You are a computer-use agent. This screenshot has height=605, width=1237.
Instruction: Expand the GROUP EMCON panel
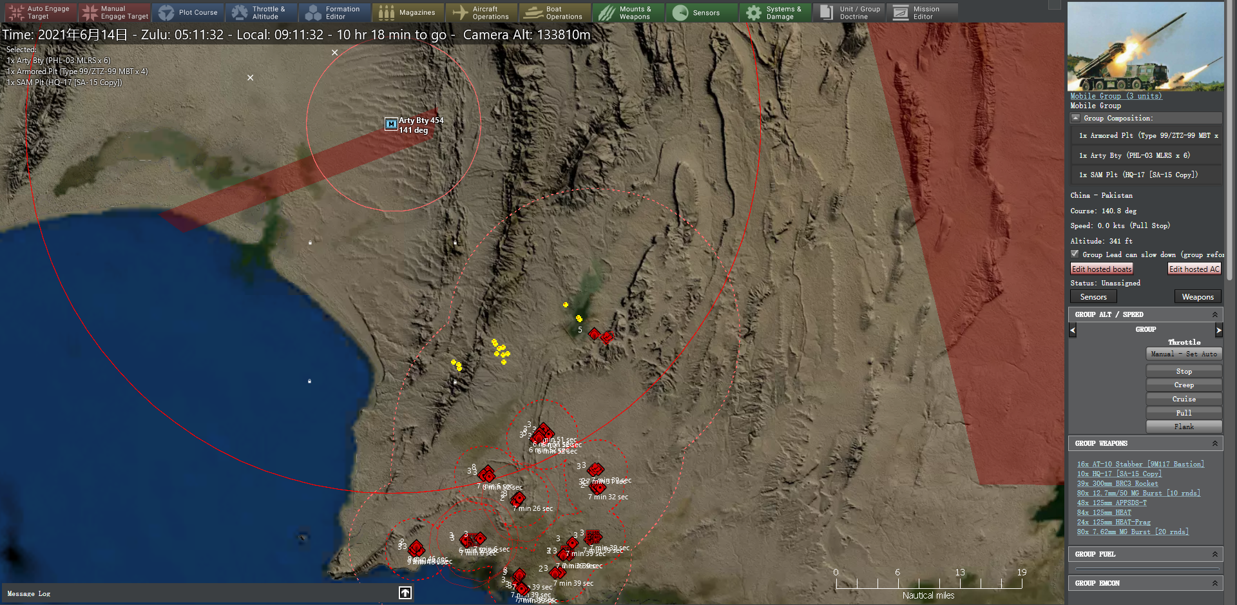click(1215, 583)
